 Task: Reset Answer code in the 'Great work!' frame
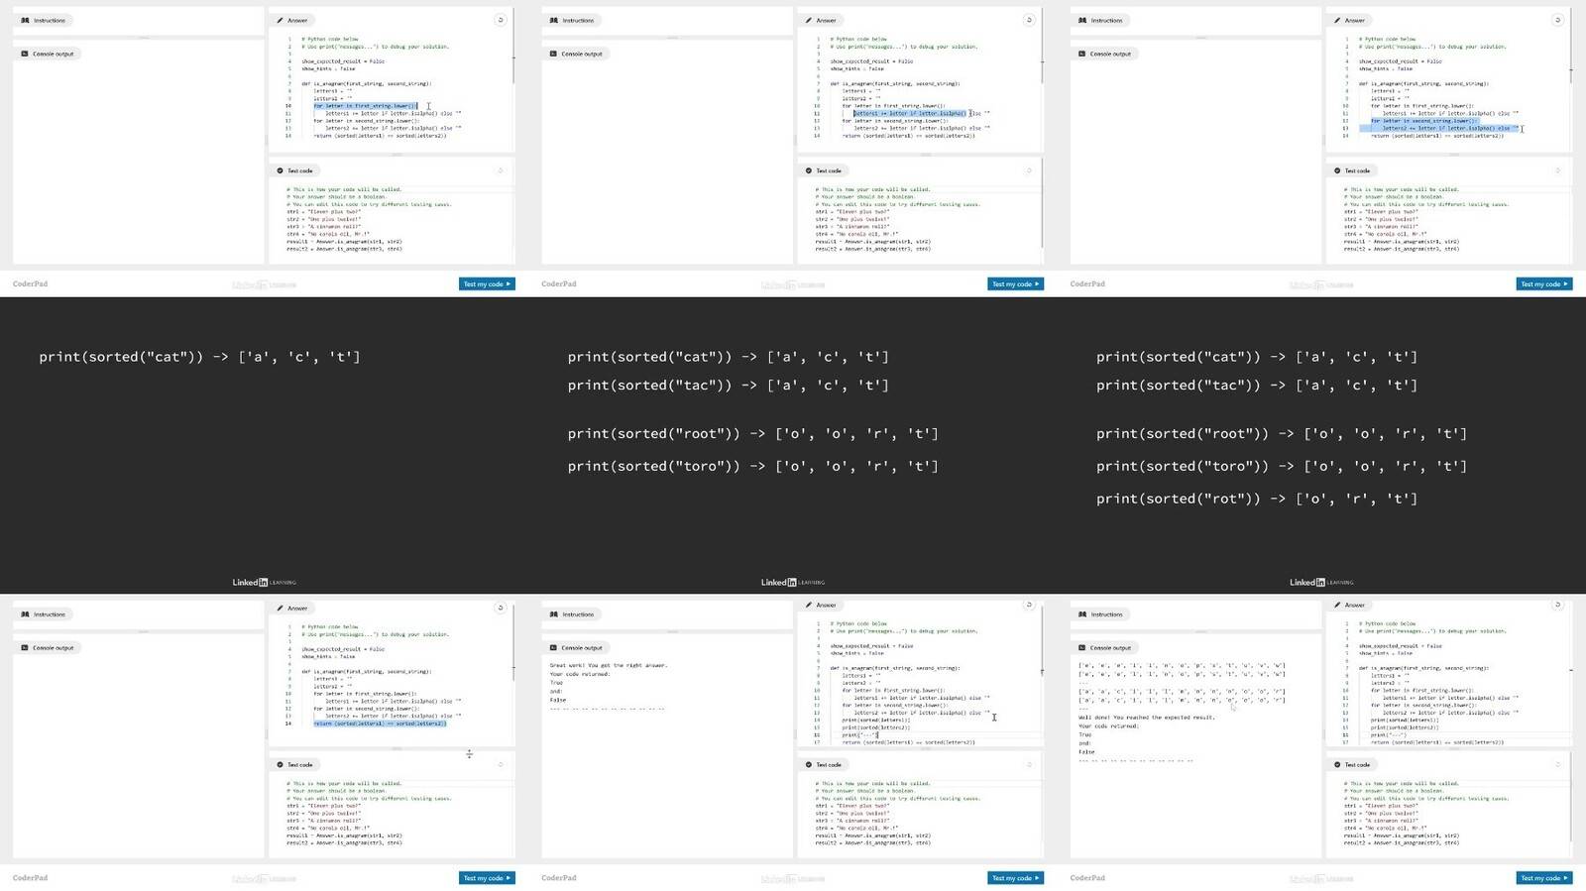1029,605
